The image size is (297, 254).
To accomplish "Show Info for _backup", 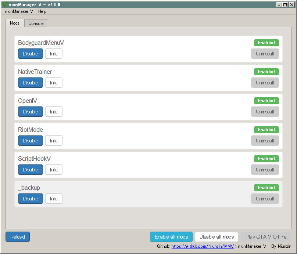I will [54, 199].
